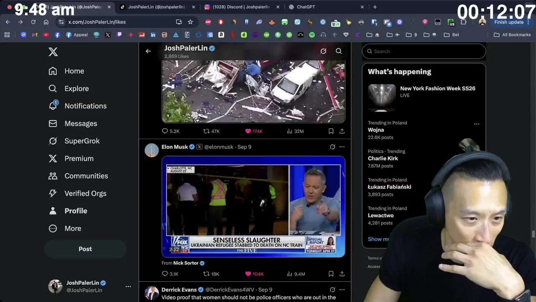Click the Grok icon on Derrick Evans' post
The height and width of the screenshot is (302, 536).
point(332,289)
